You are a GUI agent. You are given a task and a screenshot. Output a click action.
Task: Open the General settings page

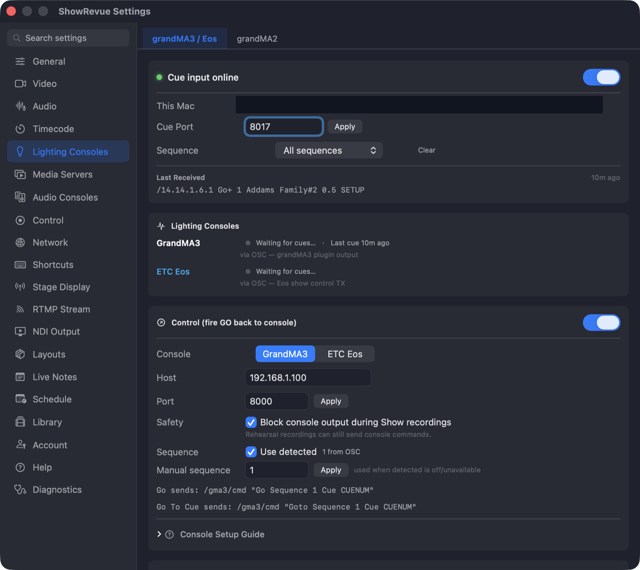pos(68,61)
